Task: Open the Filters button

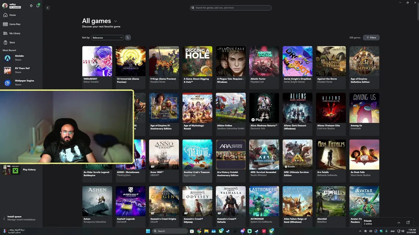Action: pos(371,38)
